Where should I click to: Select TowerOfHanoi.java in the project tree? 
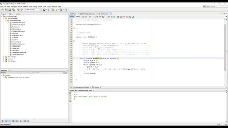point(18,55)
